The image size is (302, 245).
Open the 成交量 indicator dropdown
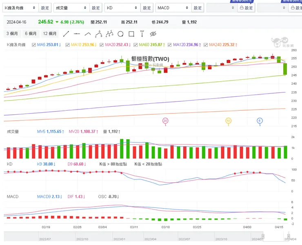pos(71,8)
